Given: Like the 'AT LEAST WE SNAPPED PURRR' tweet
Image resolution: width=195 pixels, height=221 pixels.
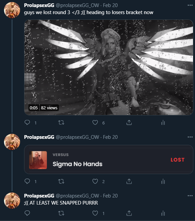Looking at the screenshot, I should [95, 213].
